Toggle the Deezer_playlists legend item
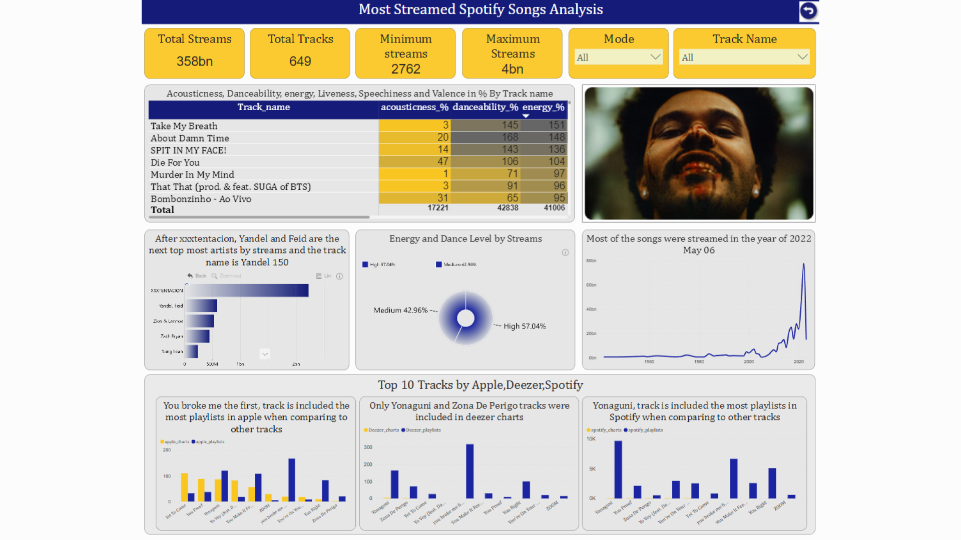Screen dimensions: 961x540 pyautogui.click(x=421, y=430)
